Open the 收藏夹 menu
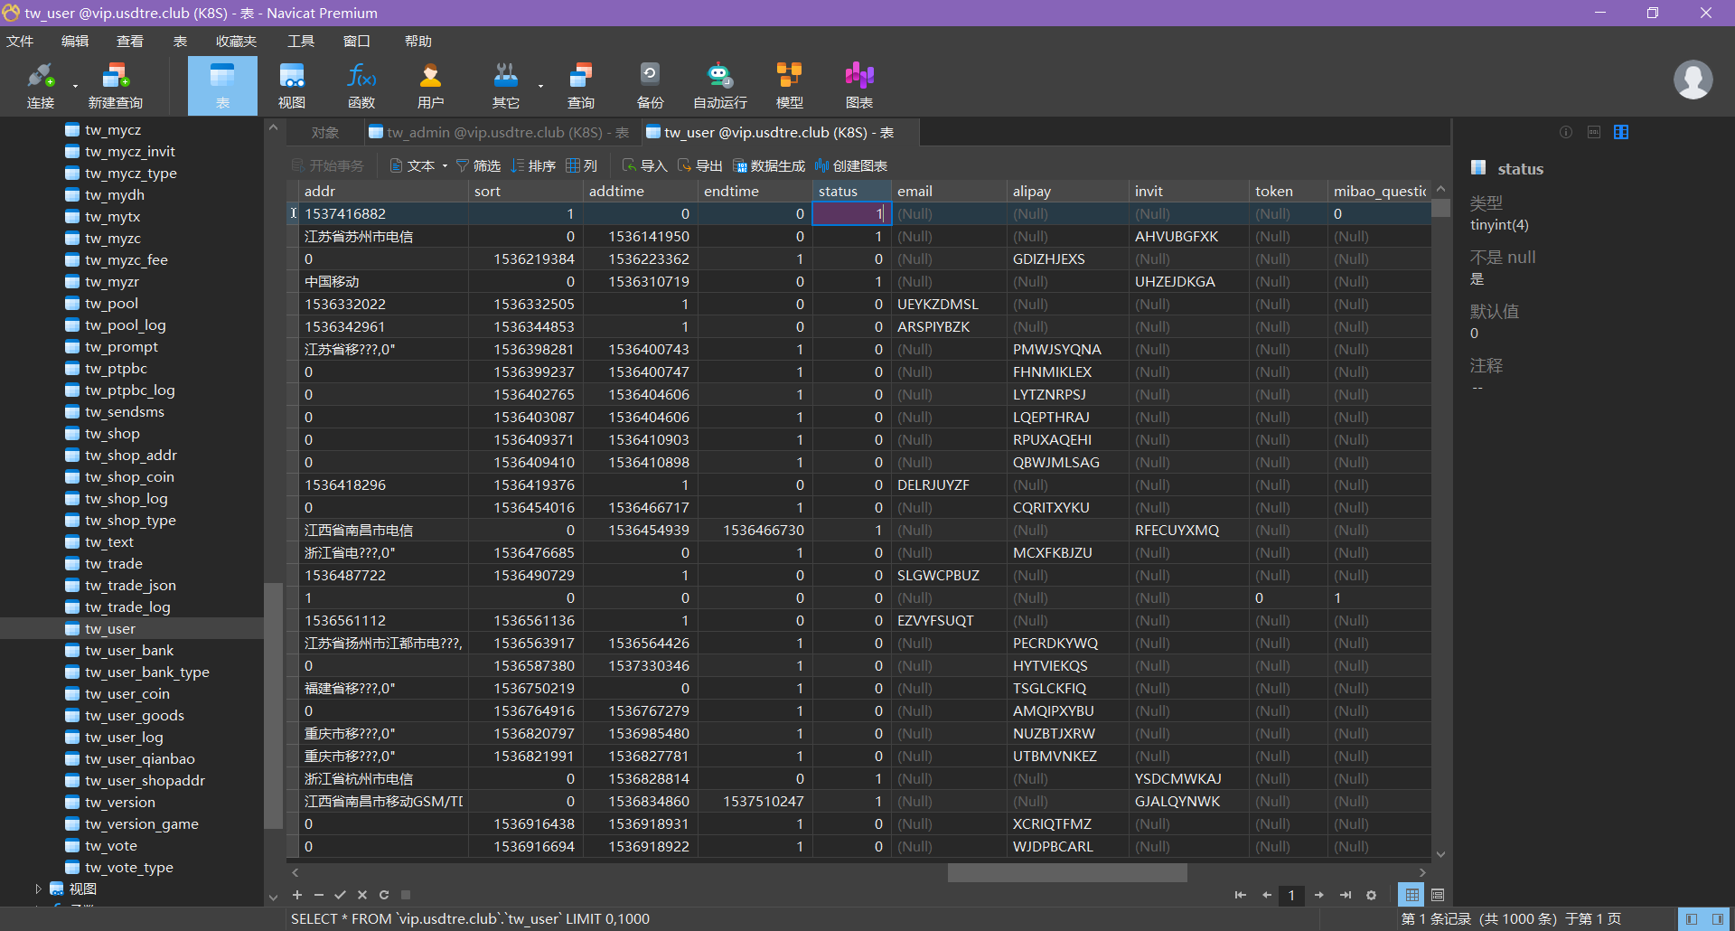This screenshot has width=1735, height=931. pyautogui.click(x=237, y=41)
